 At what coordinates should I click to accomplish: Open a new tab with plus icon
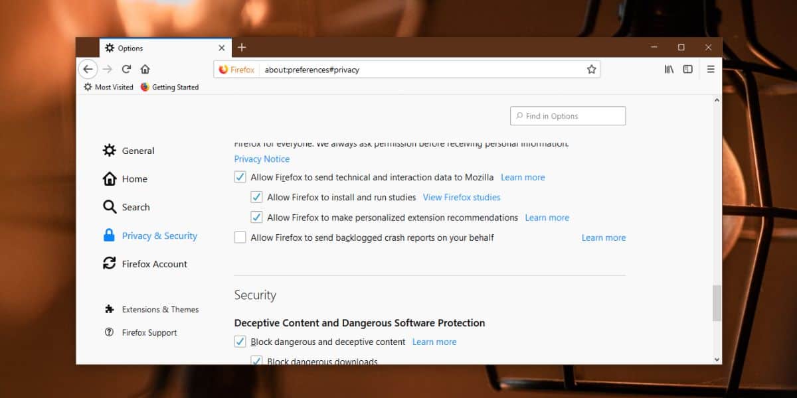coord(242,47)
